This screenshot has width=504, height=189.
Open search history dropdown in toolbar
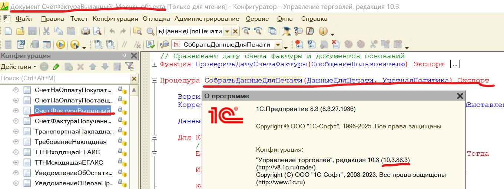click(227, 31)
